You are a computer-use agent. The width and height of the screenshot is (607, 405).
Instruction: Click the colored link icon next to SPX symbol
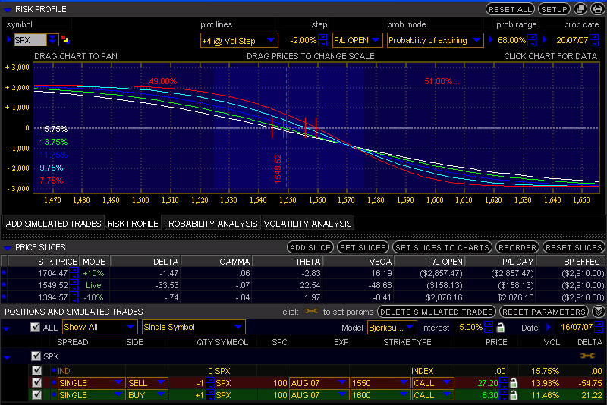click(65, 39)
